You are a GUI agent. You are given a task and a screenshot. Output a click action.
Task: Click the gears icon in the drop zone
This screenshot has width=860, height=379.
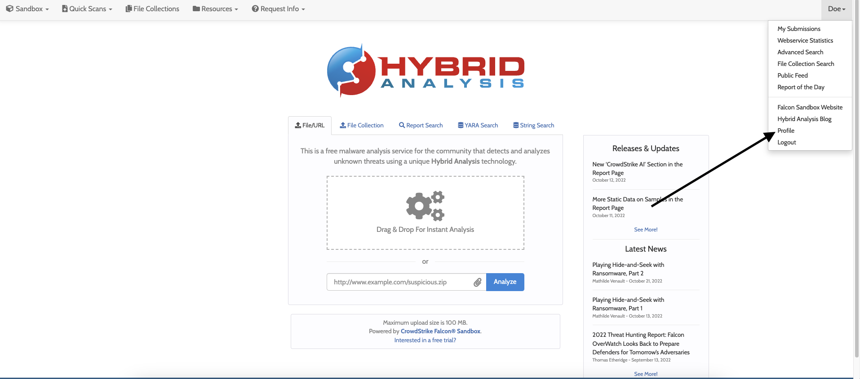[x=425, y=205]
